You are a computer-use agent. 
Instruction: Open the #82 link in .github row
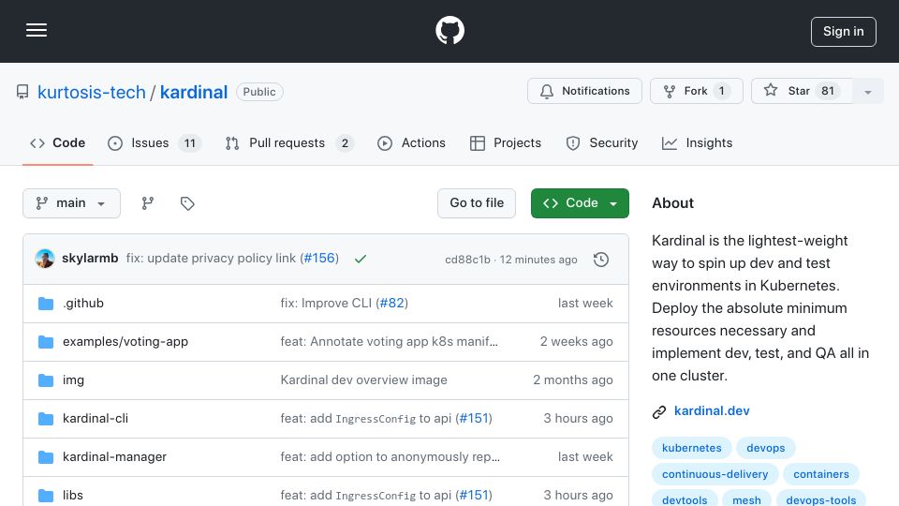[x=392, y=303]
